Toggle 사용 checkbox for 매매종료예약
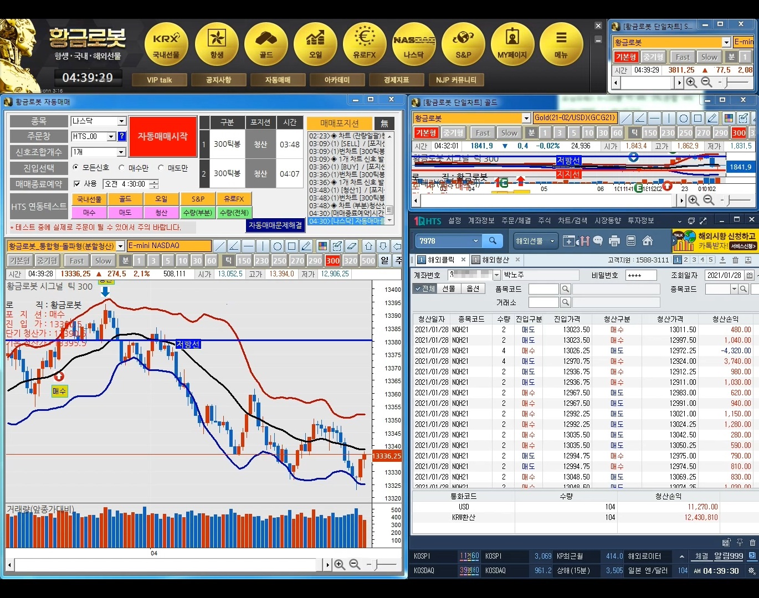Image resolution: width=759 pixels, height=598 pixels. (x=78, y=184)
